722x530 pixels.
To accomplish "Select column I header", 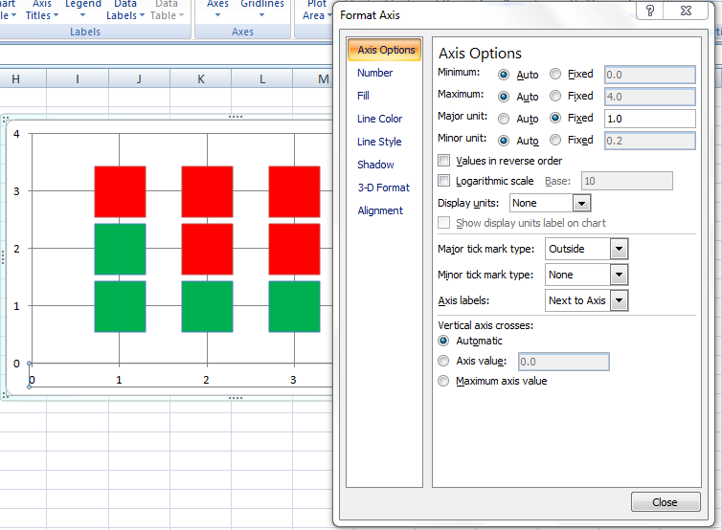I will (x=78, y=79).
